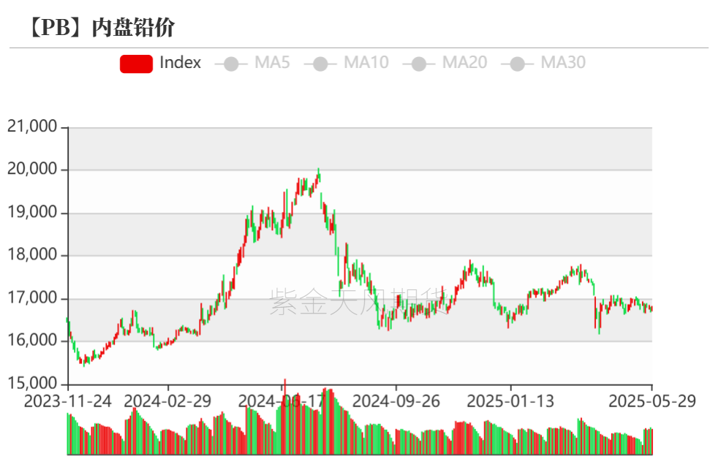Viewport: 713px width, 470px height.
Task: Click the 2023-11-24 date label
Action: tap(68, 401)
